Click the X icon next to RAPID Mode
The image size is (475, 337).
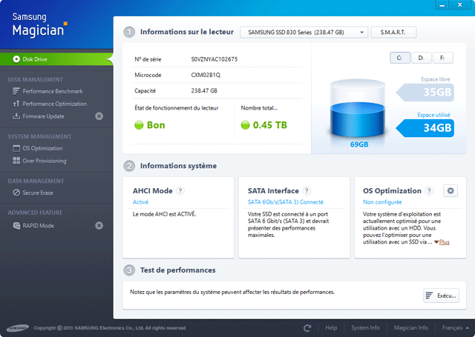(99, 226)
